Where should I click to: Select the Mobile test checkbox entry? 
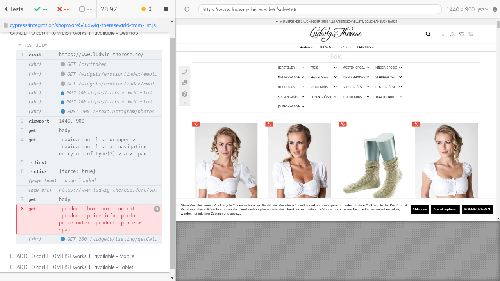tap(12, 256)
